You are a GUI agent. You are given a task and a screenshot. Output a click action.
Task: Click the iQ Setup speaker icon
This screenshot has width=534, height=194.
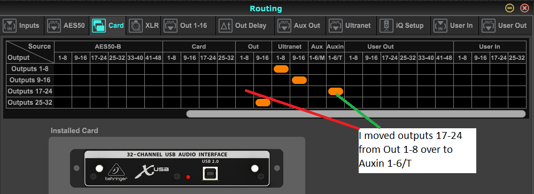386,26
